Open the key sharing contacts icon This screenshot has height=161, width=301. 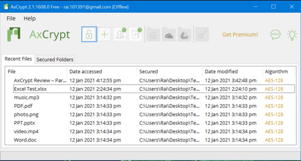pos(120,34)
